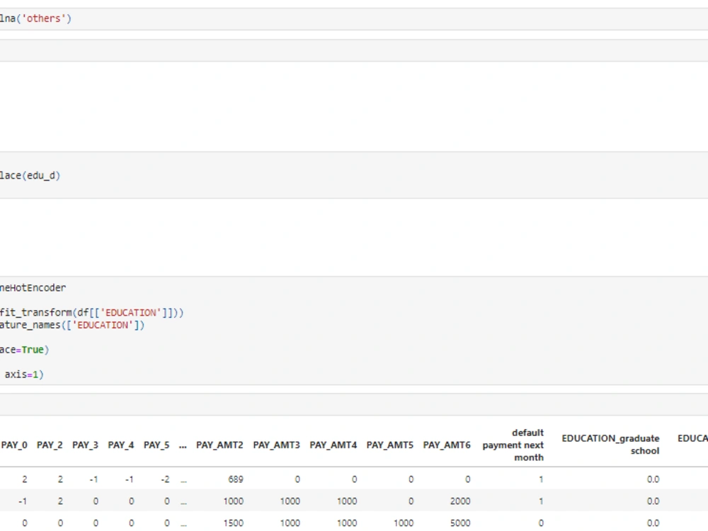Click the PAY_AMT3 value 0 in the 689 row
This screenshot has height=531, width=708.
pyautogui.click(x=297, y=479)
